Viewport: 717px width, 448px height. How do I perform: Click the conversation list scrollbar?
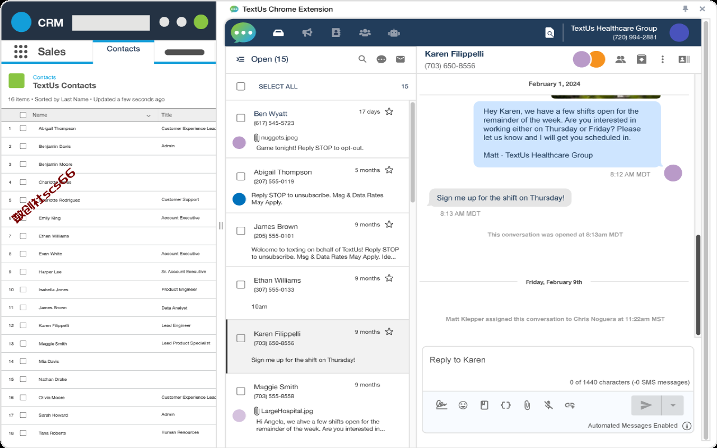pyautogui.click(x=412, y=151)
